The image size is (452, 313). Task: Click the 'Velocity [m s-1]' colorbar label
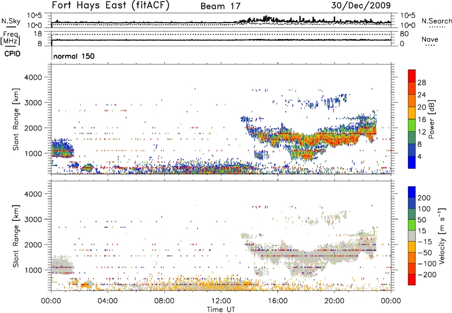click(x=442, y=236)
